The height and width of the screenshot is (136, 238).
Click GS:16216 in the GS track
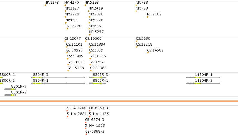pos(98,56)
